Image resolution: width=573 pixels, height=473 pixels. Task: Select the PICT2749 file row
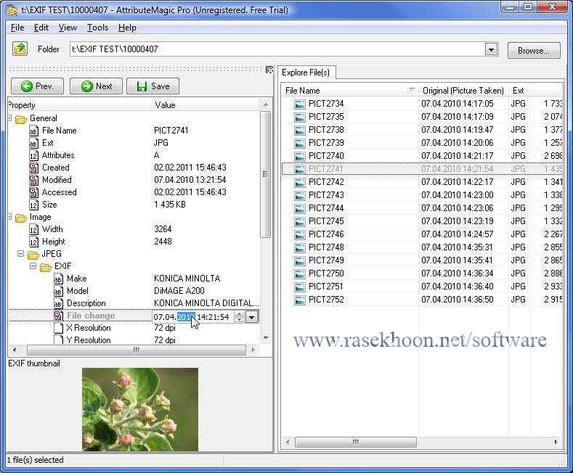click(x=422, y=260)
